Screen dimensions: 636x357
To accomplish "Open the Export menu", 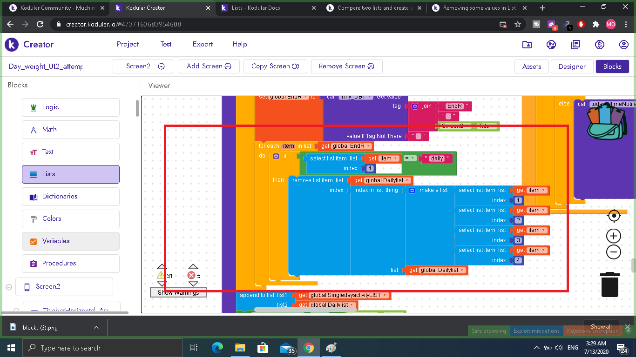I will (x=203, y=44).
